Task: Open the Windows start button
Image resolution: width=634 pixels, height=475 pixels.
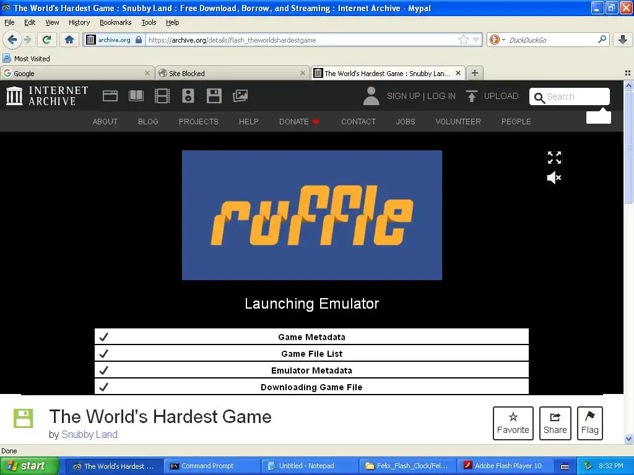Action: click(30, 466)
